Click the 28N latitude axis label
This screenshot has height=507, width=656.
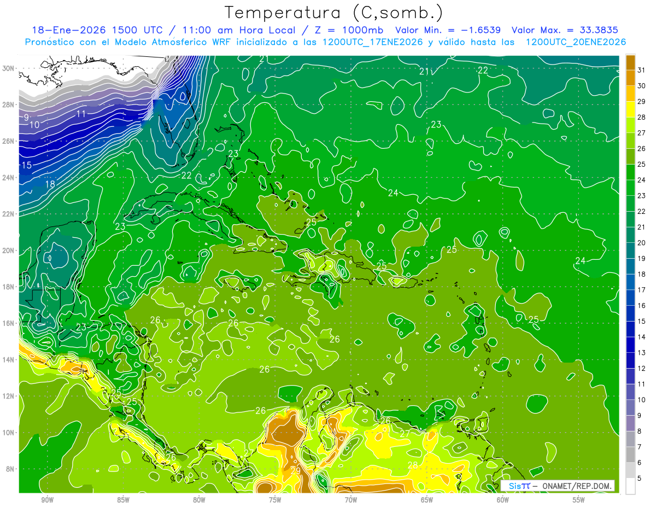(x=9, y=104)
